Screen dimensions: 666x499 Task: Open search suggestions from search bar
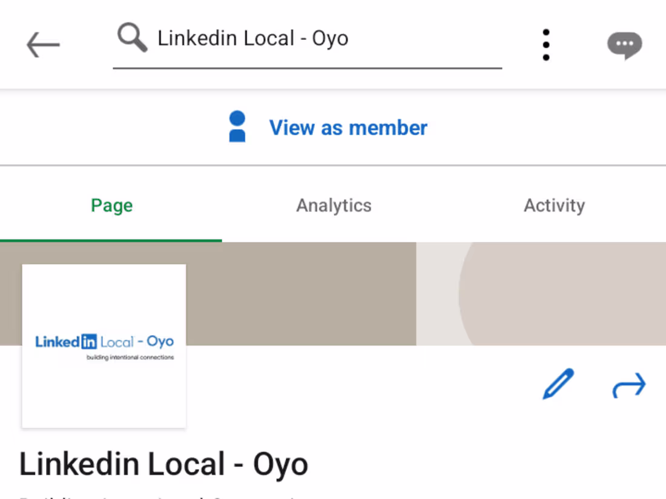click(303, 38)
